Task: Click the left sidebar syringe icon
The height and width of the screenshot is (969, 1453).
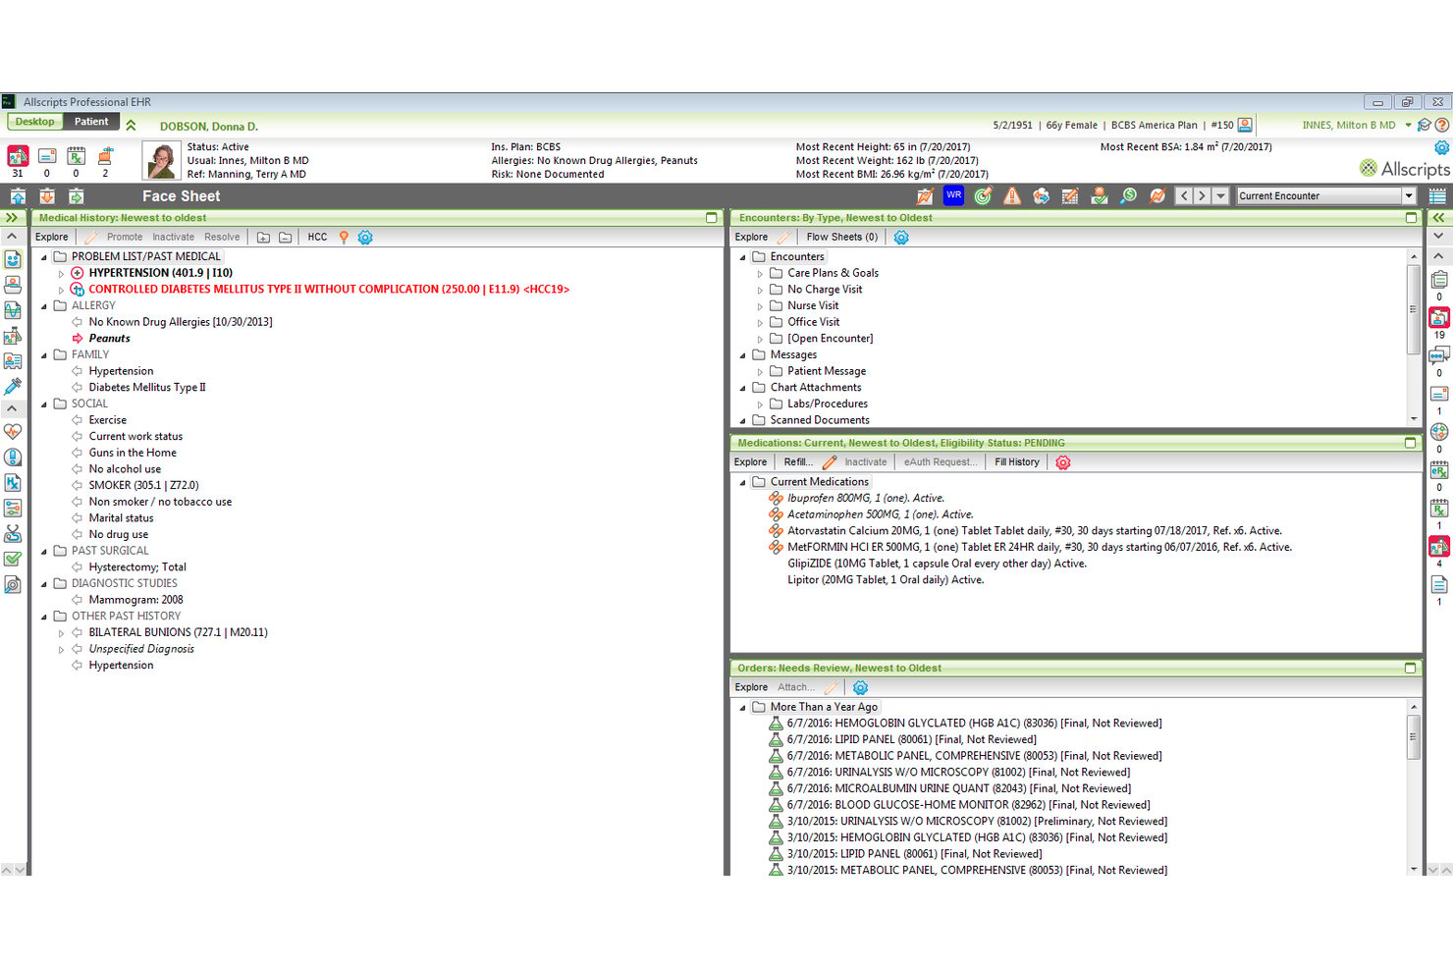Action: click(13, 386)
